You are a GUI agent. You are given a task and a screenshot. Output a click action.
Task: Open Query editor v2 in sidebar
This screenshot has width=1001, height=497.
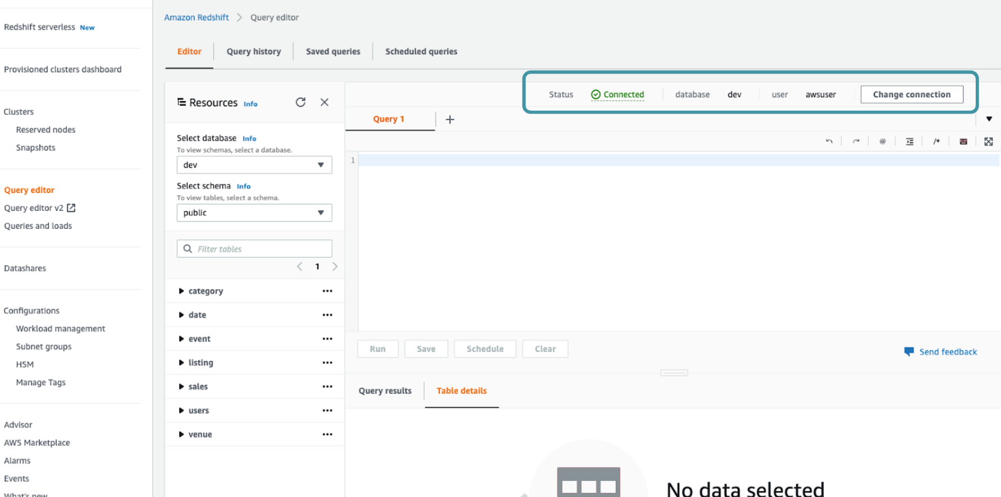[34, 207]
